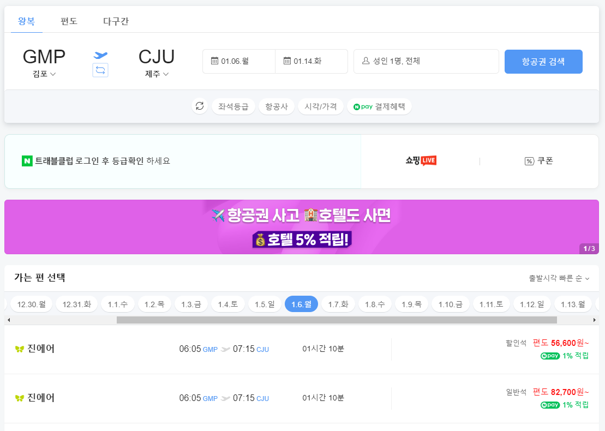The height and width of the screenshot is (431, 605).
Task: Open the 좌석등급 seat class filter
Action: point(233,106)
